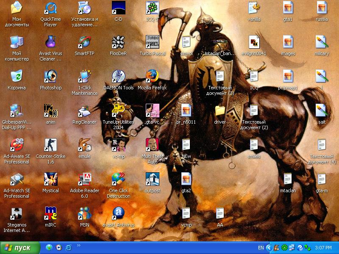
Task: Click Internet Explorer in Quick Launch
Action: point(68,248)
